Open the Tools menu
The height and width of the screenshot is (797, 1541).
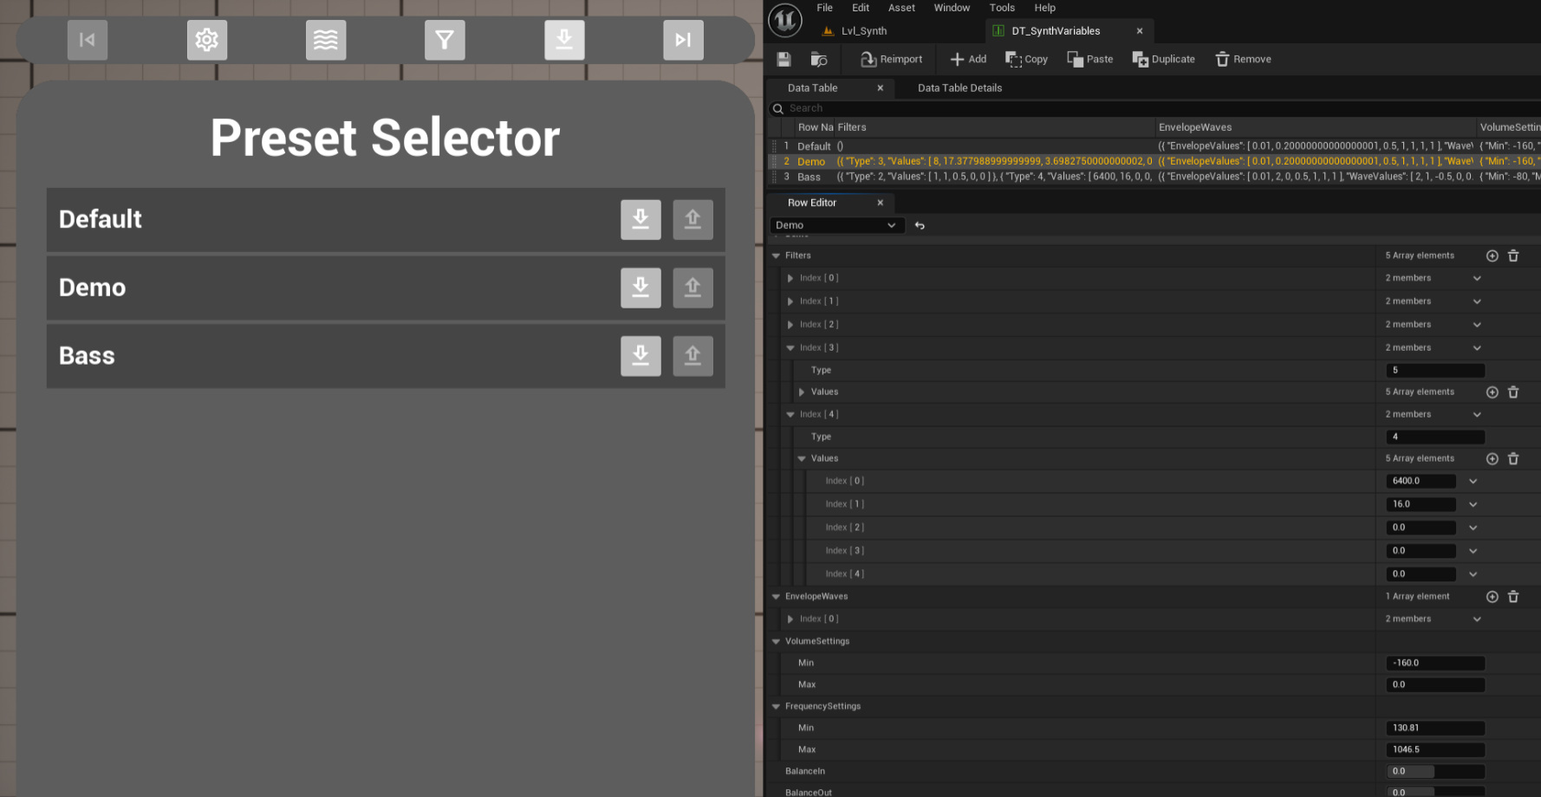tap(1002, 8)
